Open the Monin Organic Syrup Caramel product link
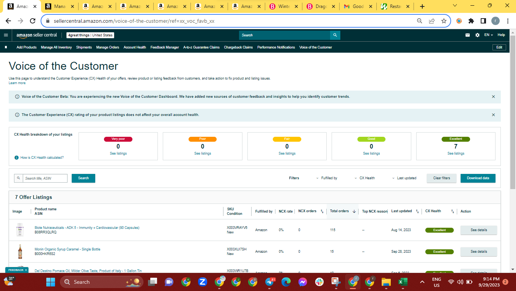 coord(68,249)
